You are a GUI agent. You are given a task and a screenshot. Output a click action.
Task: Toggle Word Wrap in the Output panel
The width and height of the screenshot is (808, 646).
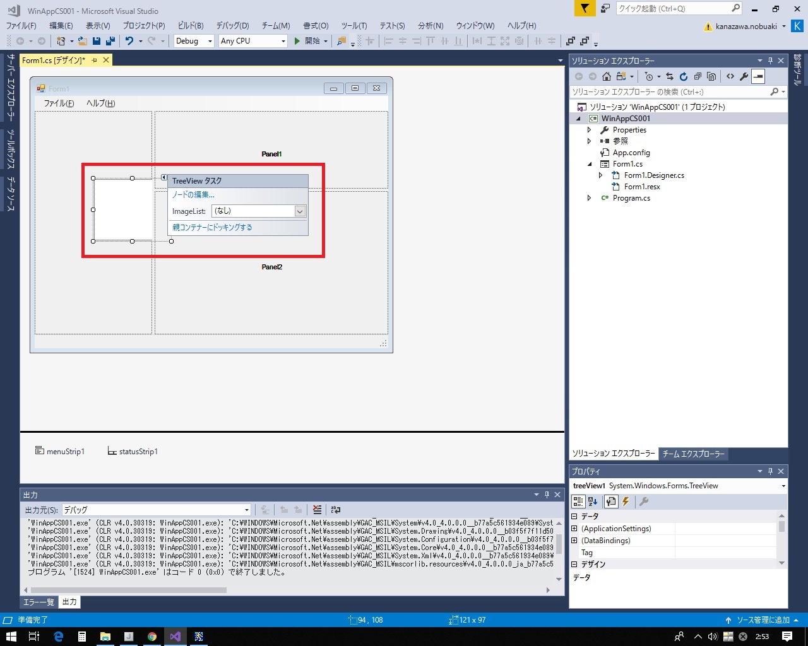click(x=335, y=510)
